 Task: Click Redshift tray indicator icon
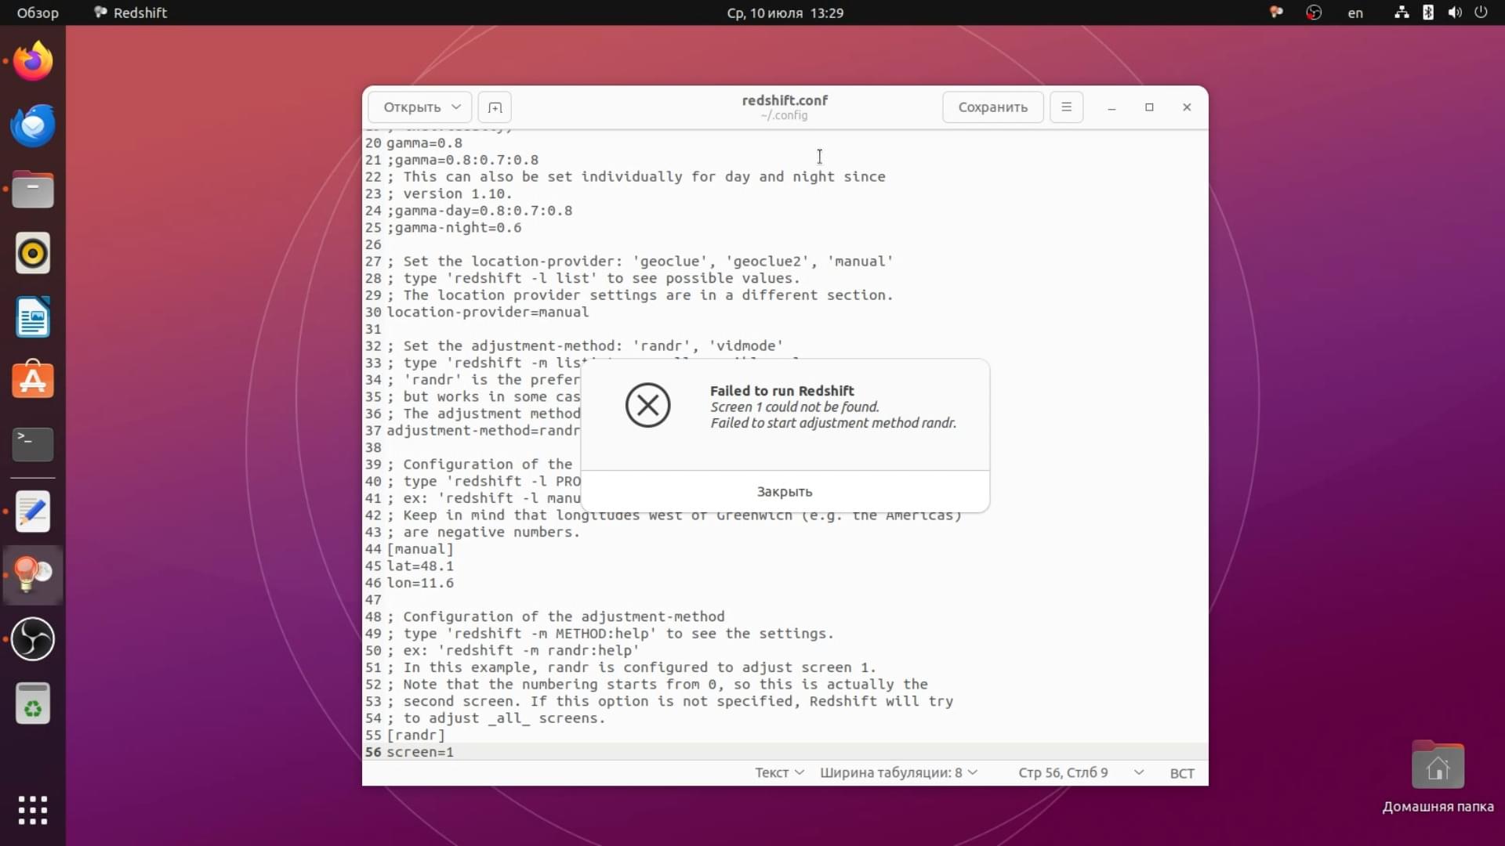(1276, 13)
